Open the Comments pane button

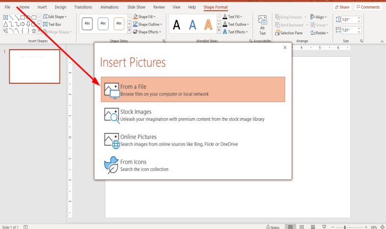click(x=368, y=7)
